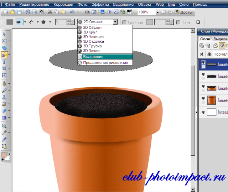Open brightness adjustment sun icon

pyautogui.click(x=109, y=12)
